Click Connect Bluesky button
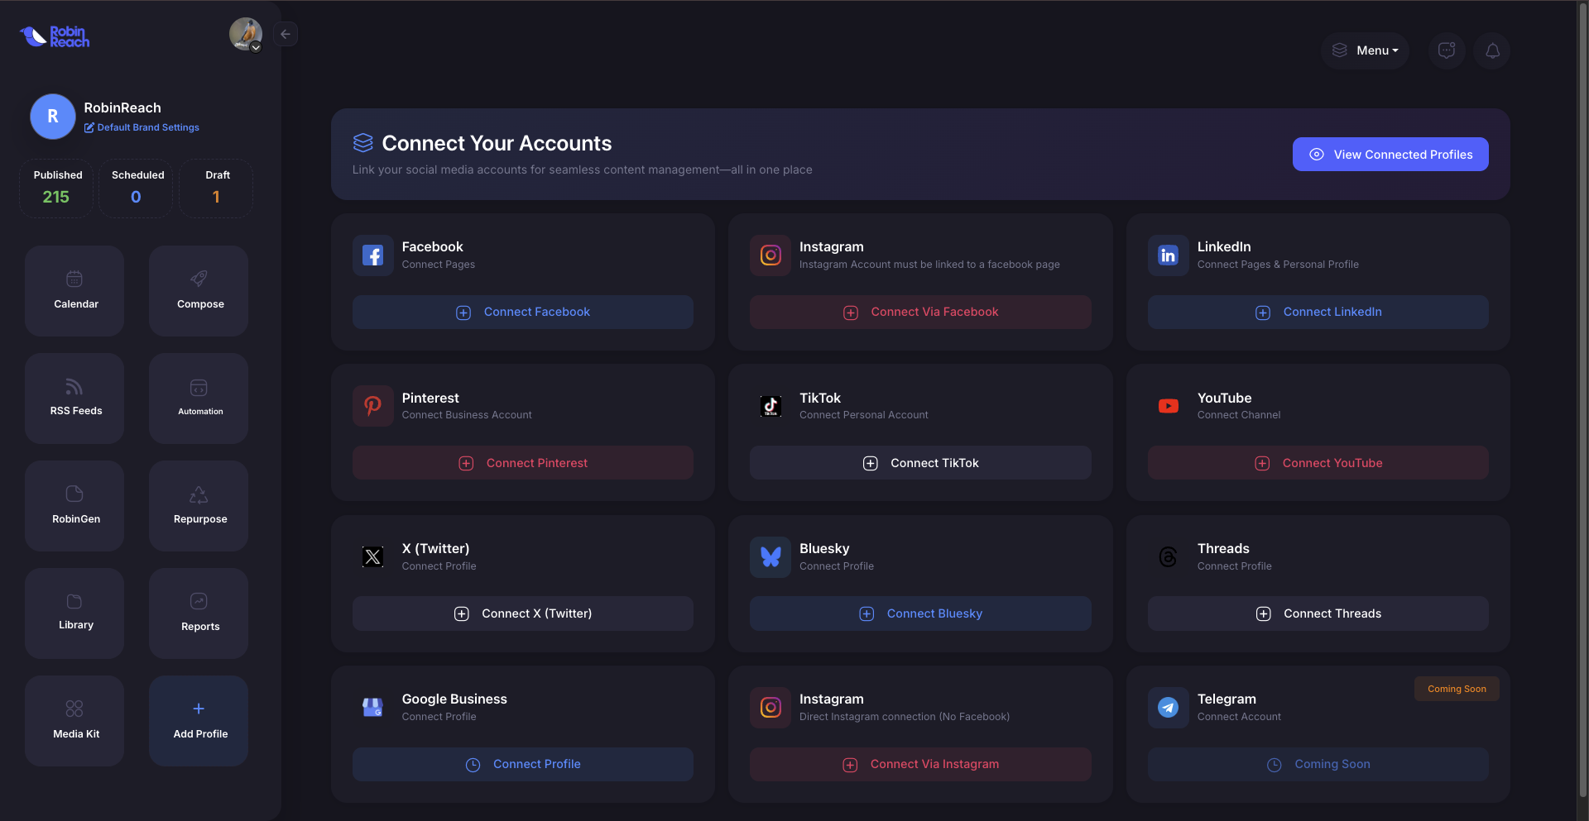This screenshot has width=1589, height=821. click(x=920, y=613)
